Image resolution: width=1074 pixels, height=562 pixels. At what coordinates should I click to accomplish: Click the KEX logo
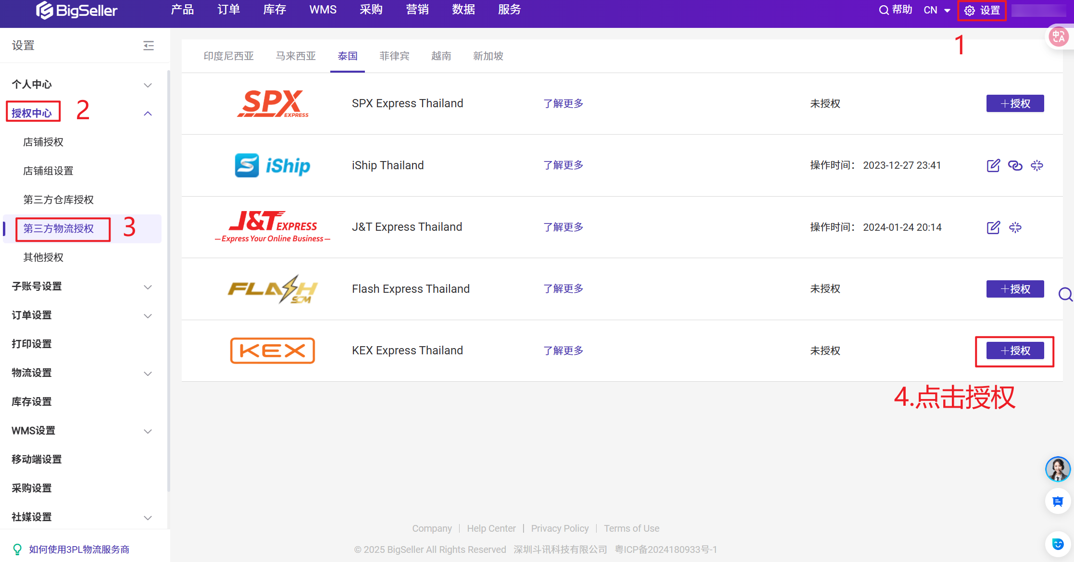(273, 350)
